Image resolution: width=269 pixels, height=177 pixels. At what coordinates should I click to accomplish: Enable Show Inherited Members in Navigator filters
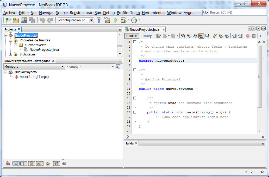click(8, 163)
